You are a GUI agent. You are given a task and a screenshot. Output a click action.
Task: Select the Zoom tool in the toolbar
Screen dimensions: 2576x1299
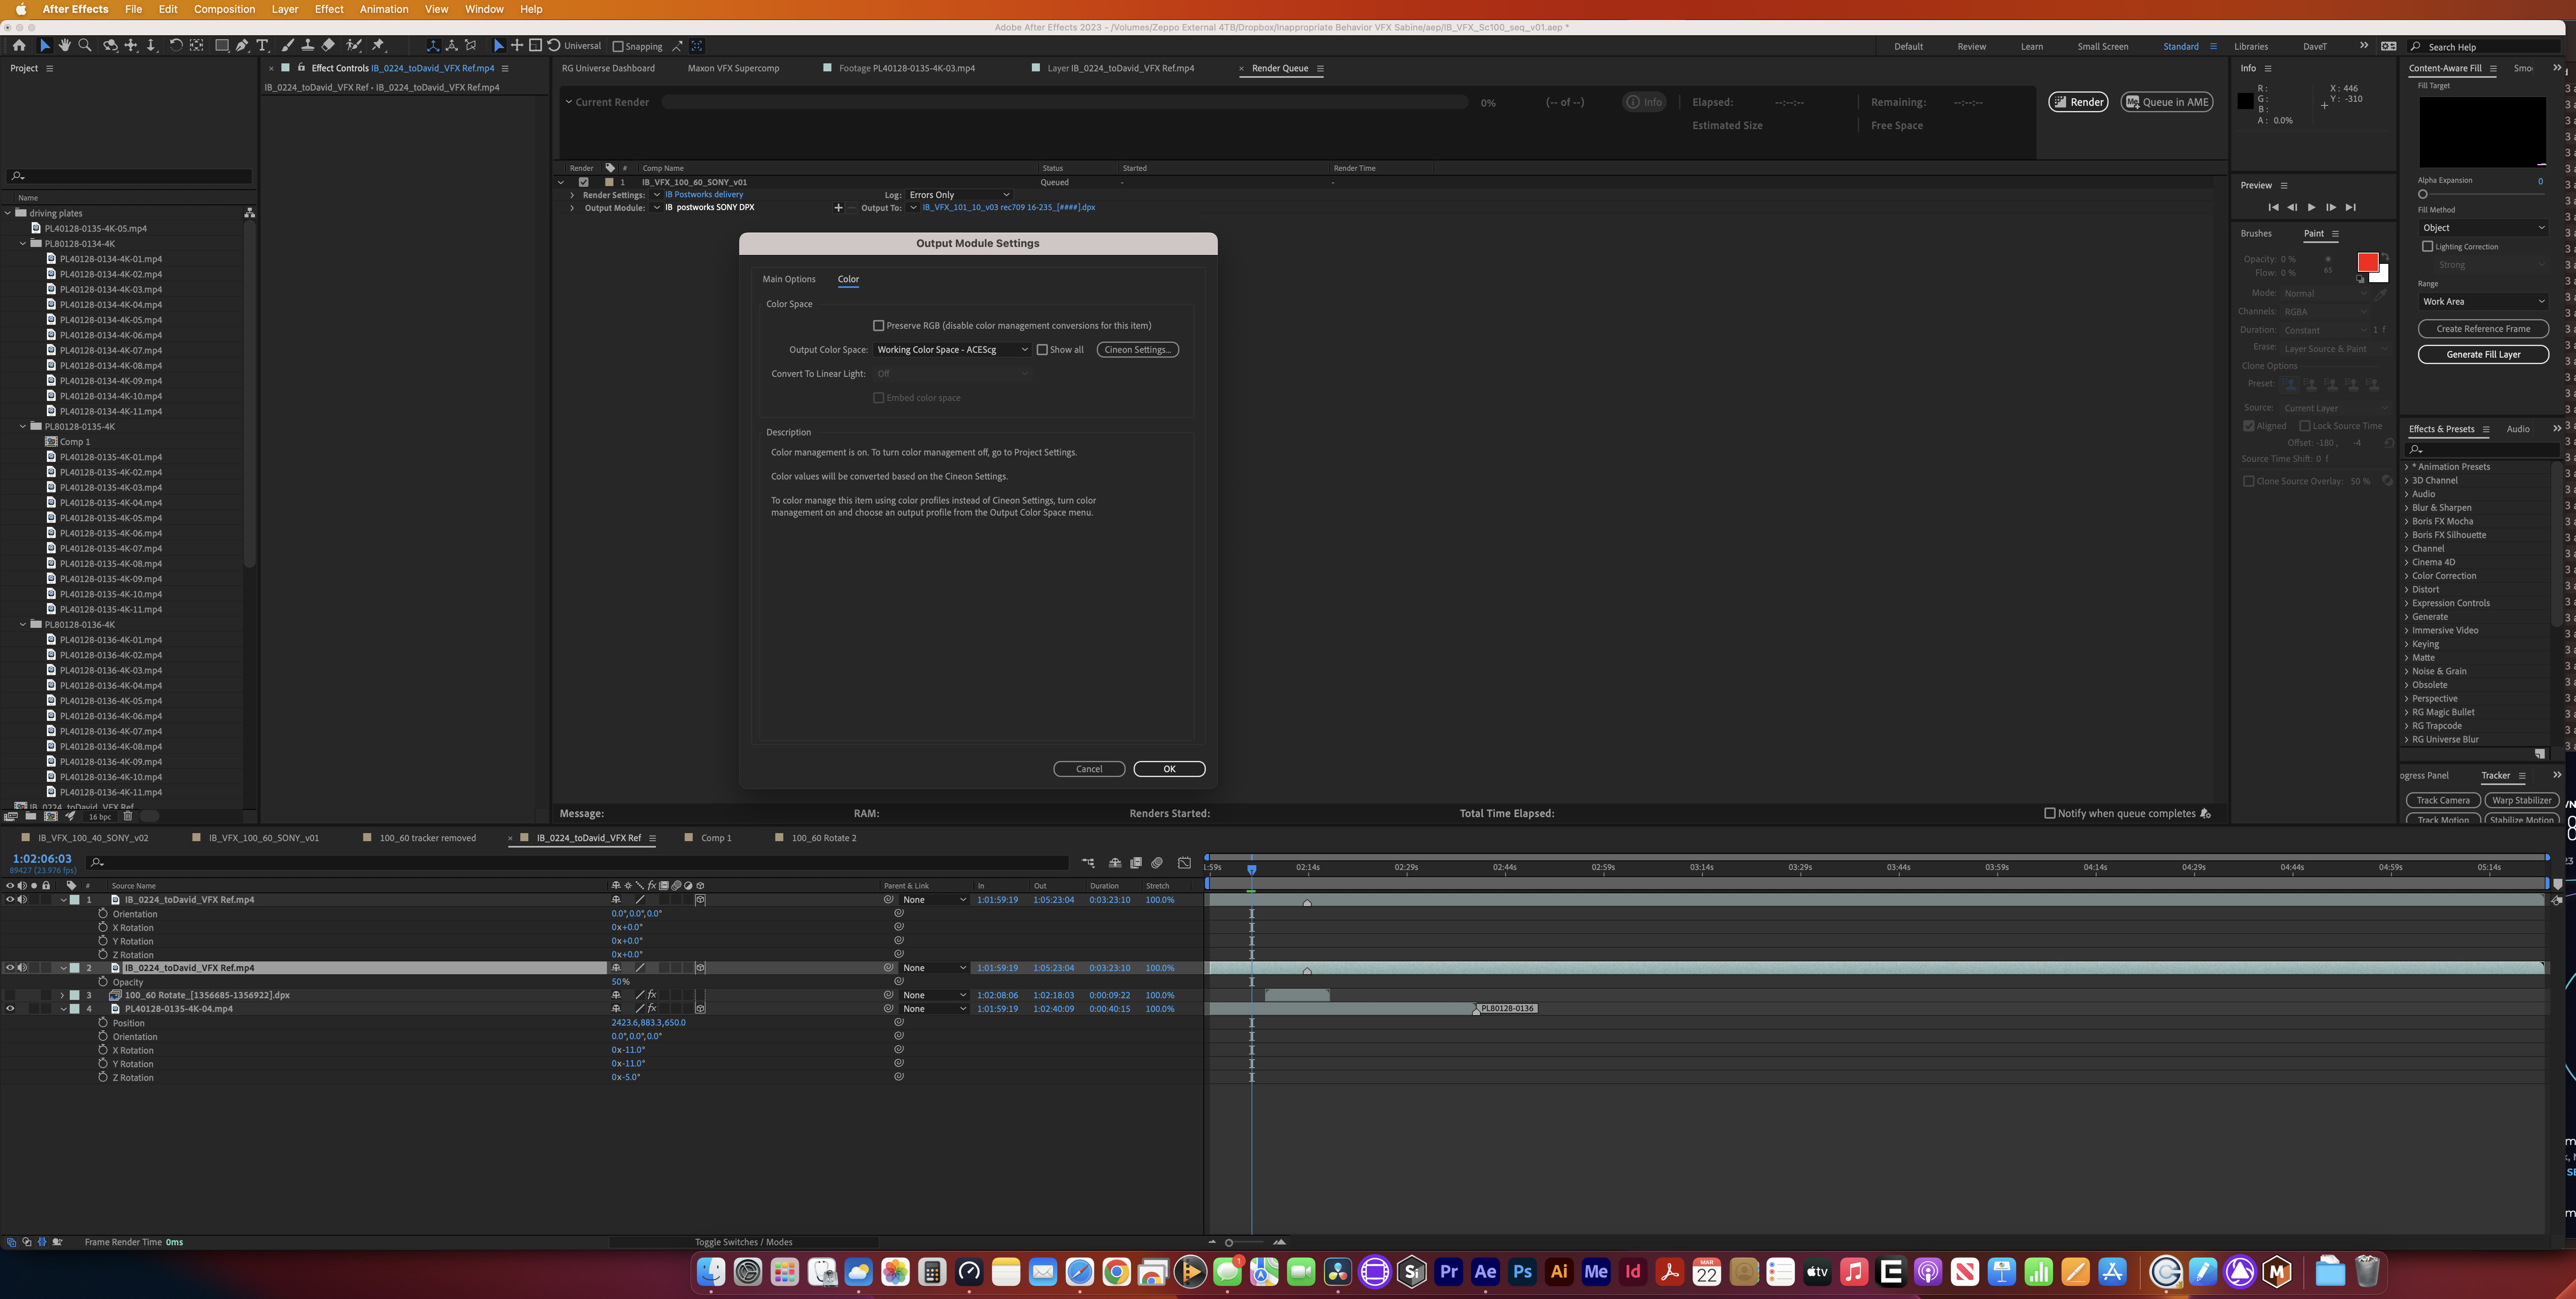pos(85,45)
